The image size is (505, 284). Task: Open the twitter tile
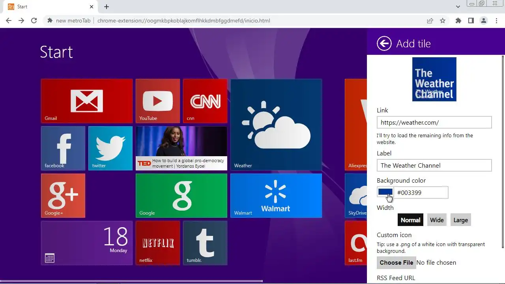pyautogui.click(x=110, y=148)
